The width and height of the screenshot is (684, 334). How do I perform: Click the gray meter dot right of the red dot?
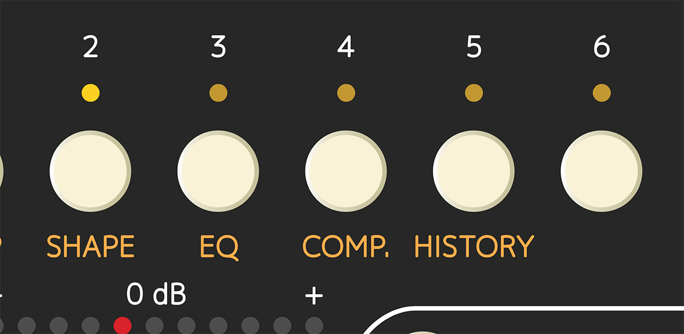pyautogui.click(x=154, y=325)
